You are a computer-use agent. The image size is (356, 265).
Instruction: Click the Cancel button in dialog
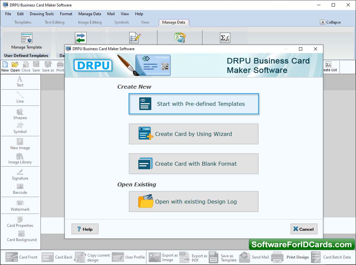[x=304, y=229]
